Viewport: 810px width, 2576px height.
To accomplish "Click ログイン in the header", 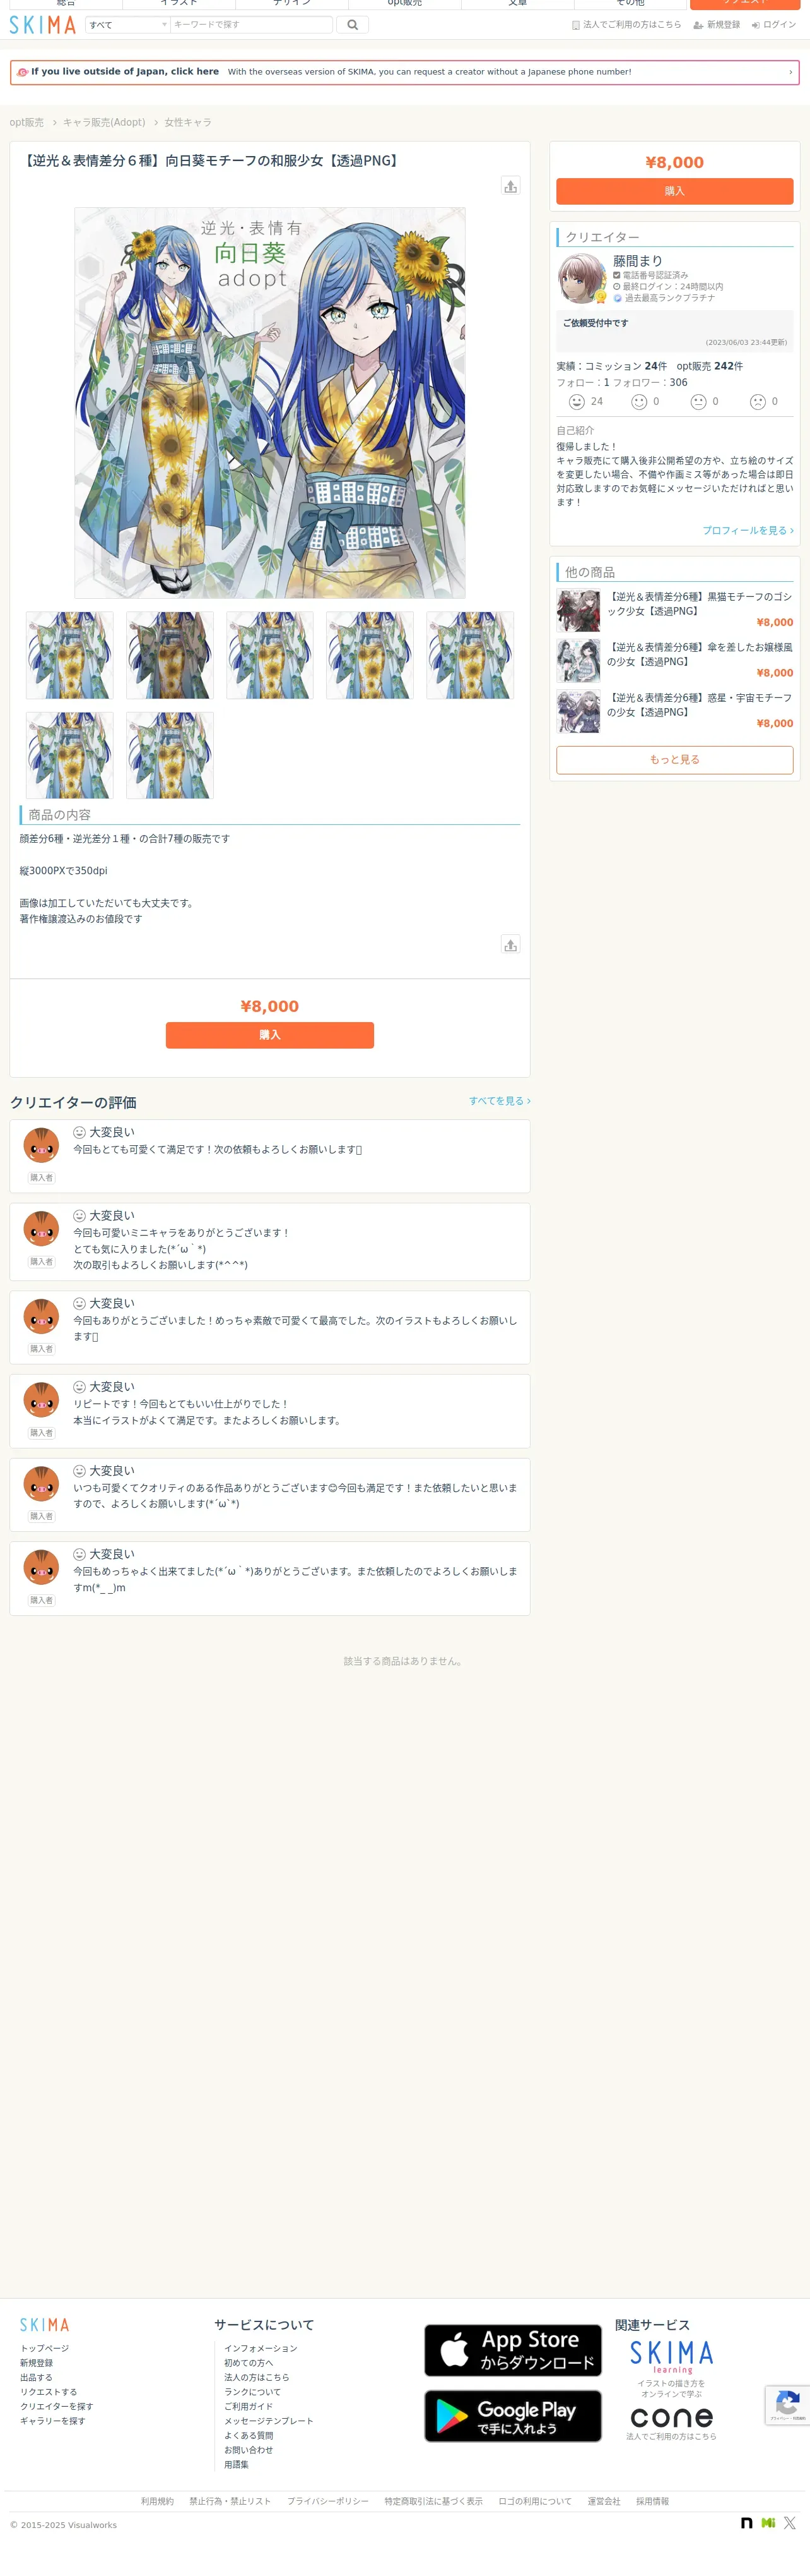I will pyautogui.click(x=774, y=25).
